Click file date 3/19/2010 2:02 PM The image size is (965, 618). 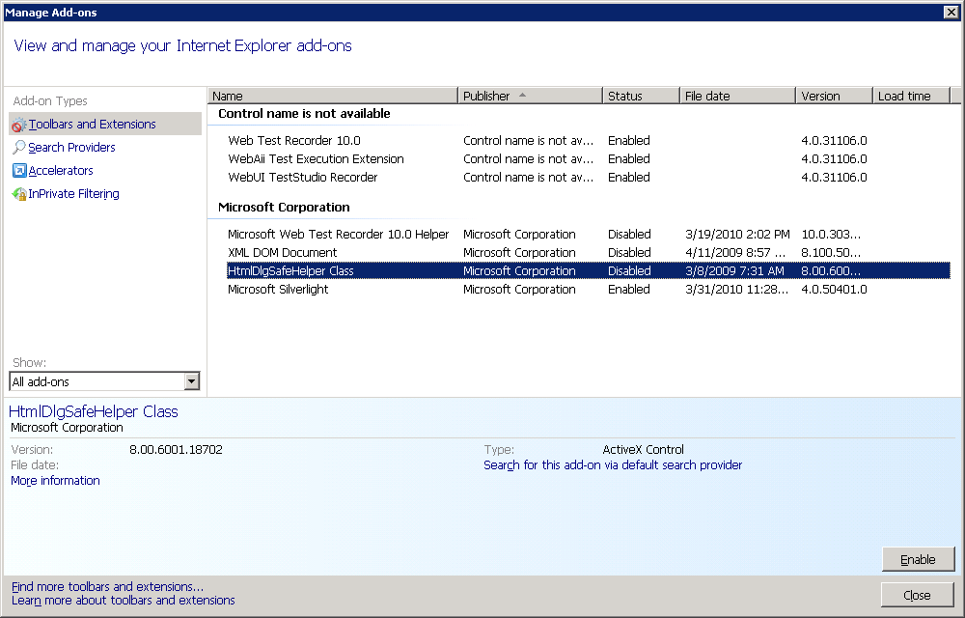point(737,234)
